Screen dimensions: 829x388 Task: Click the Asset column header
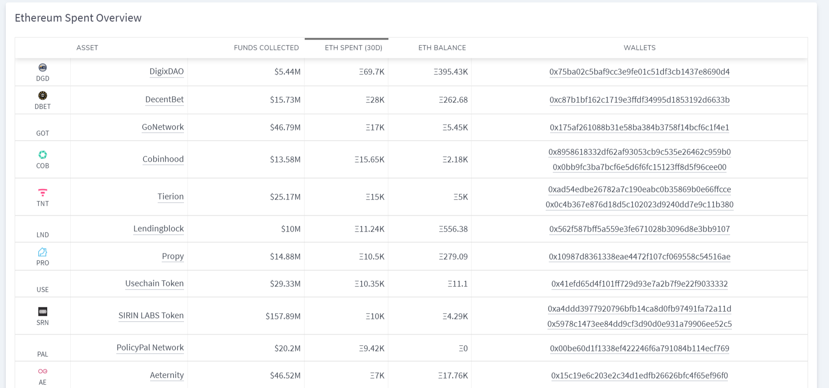click(87, 48)
